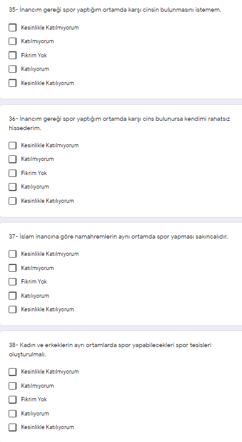
Task: Check 'Kesinlikle Katılmıyorum' for question 35
Action: pos(12,28)
